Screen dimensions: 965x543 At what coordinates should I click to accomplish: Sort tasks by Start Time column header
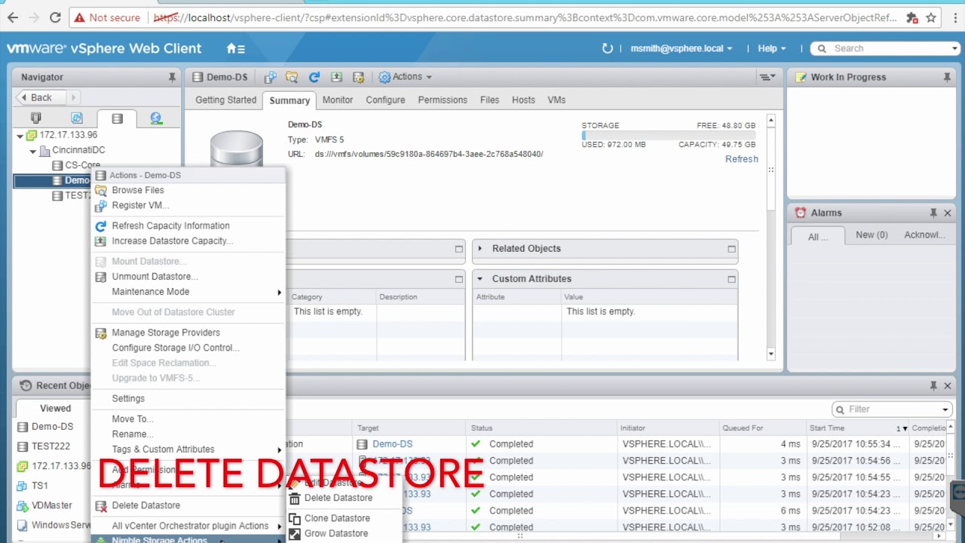click(x=856, y=428)
